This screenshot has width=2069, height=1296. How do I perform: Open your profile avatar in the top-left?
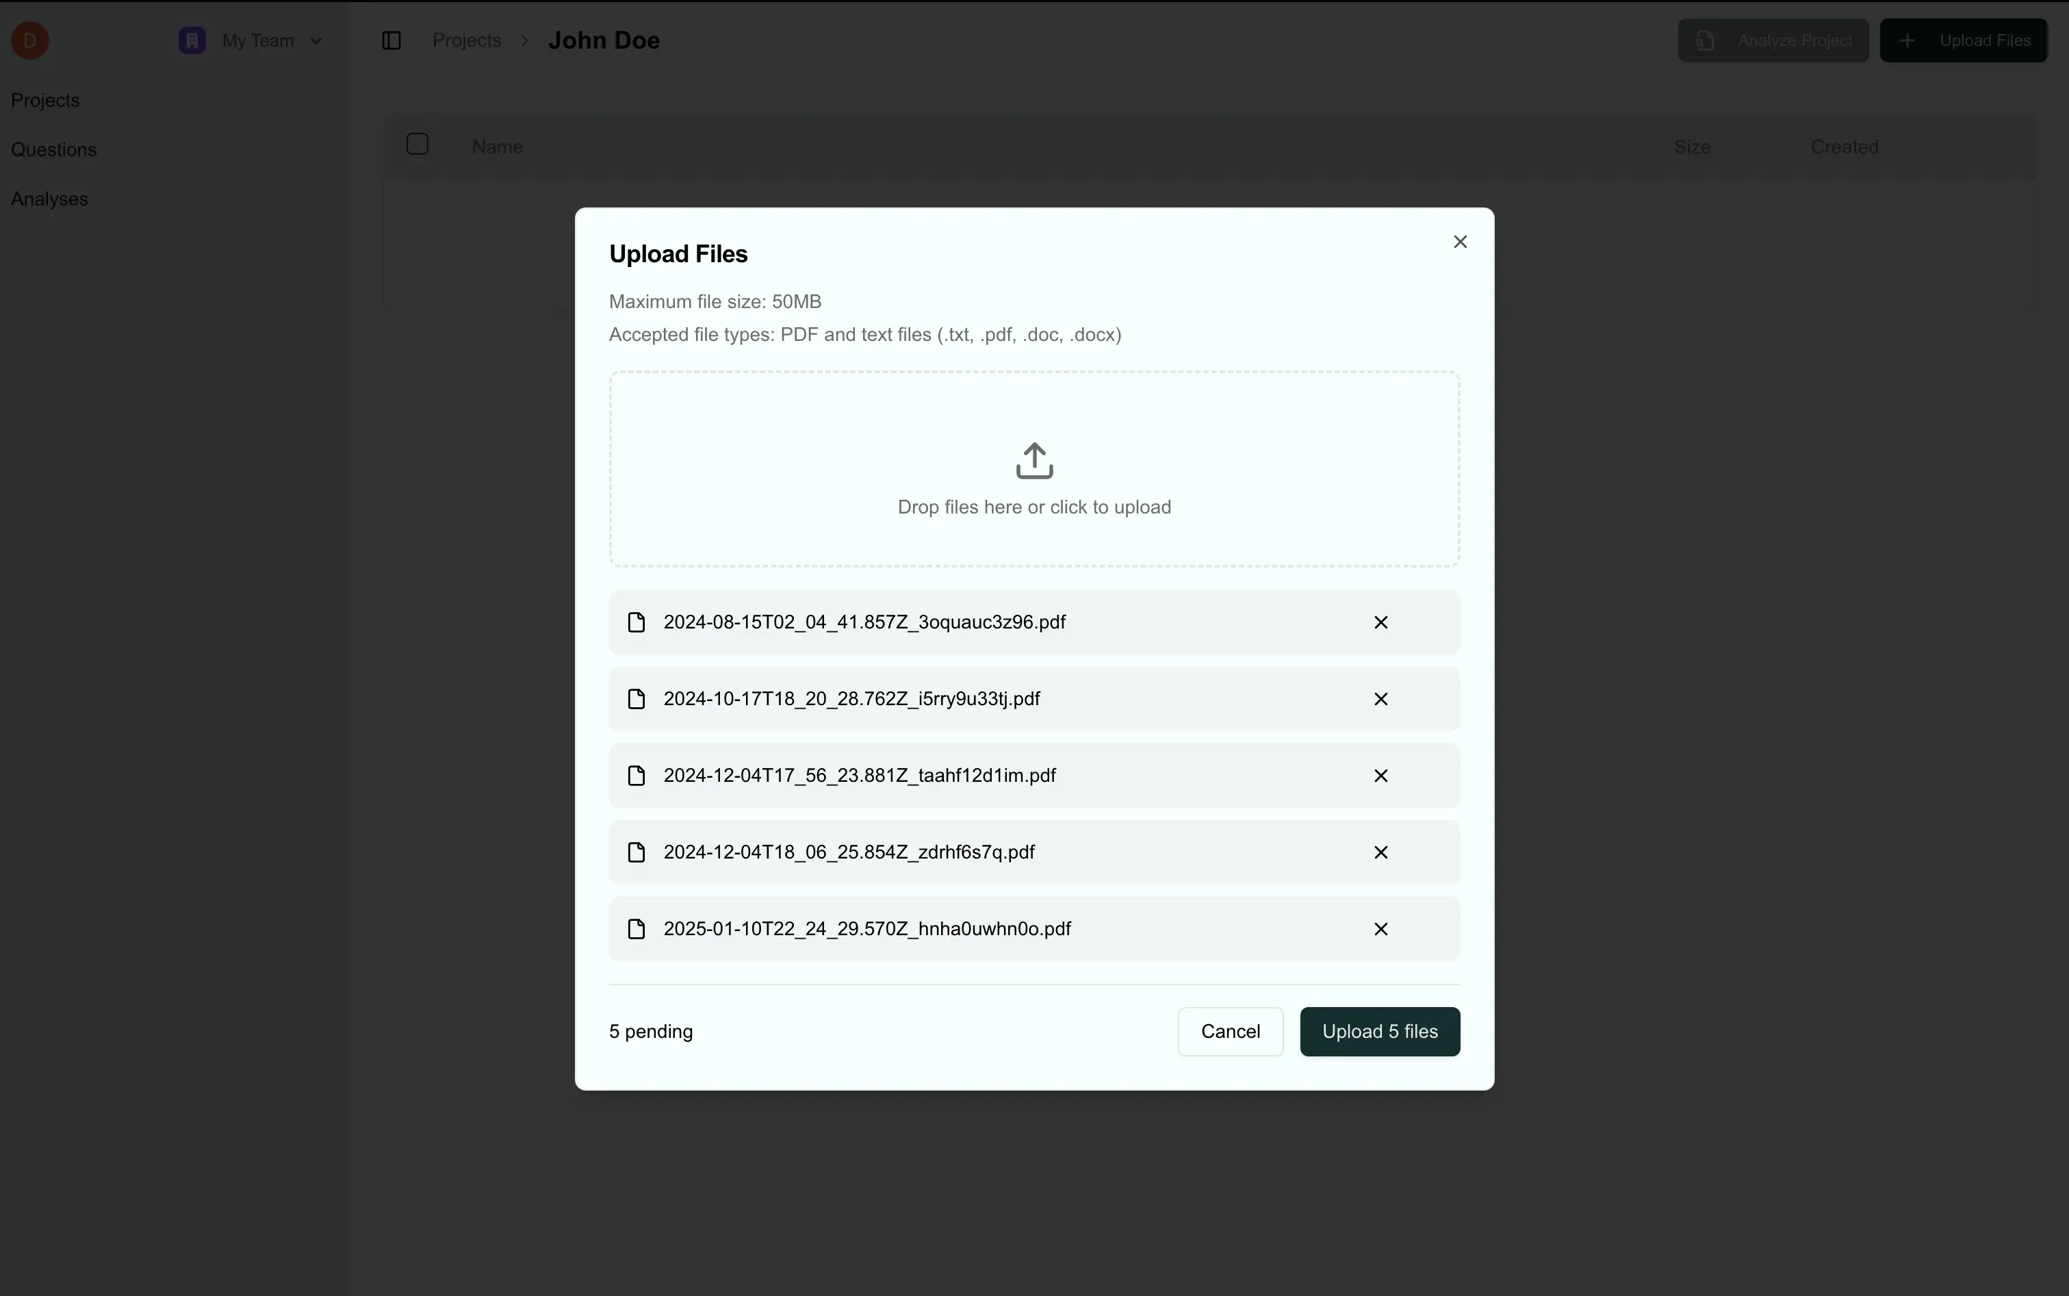(x=31, y=40)
